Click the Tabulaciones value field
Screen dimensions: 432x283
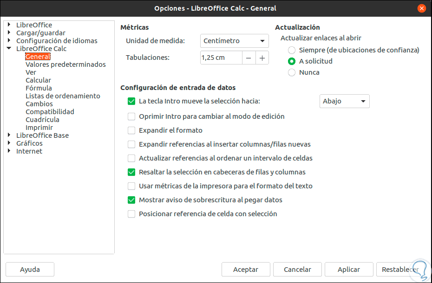click(x=221, y=58)
